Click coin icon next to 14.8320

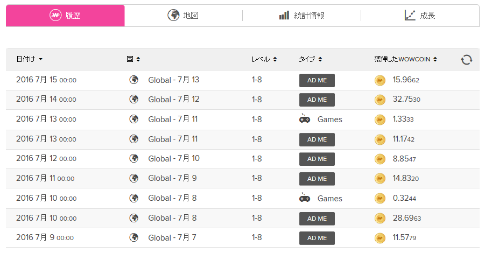380,179
